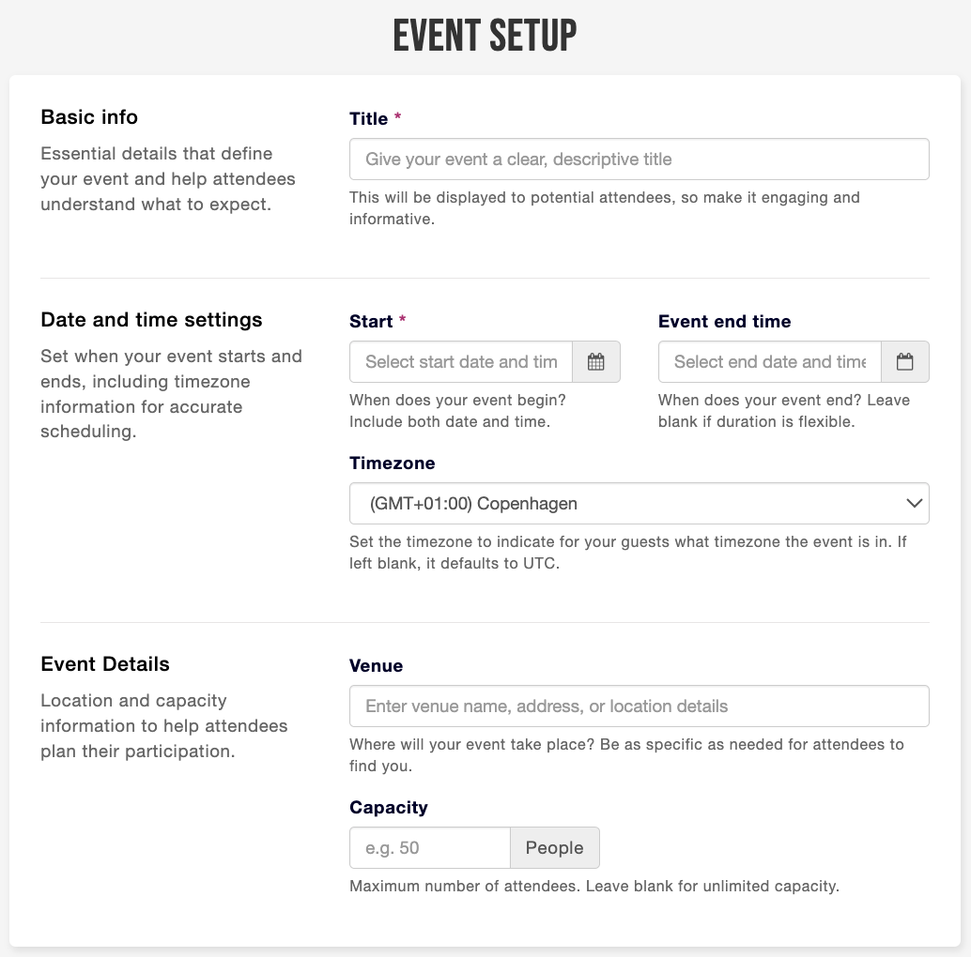Expand the Timezone dropdown chevron arrow
This screenshot has width=971, height=957.
click(x=914, y=504)
